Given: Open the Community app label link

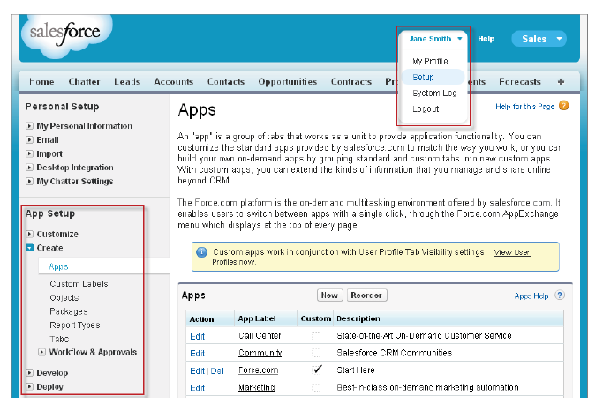Looking at the screenshot, I should click(x=260, y=353).
